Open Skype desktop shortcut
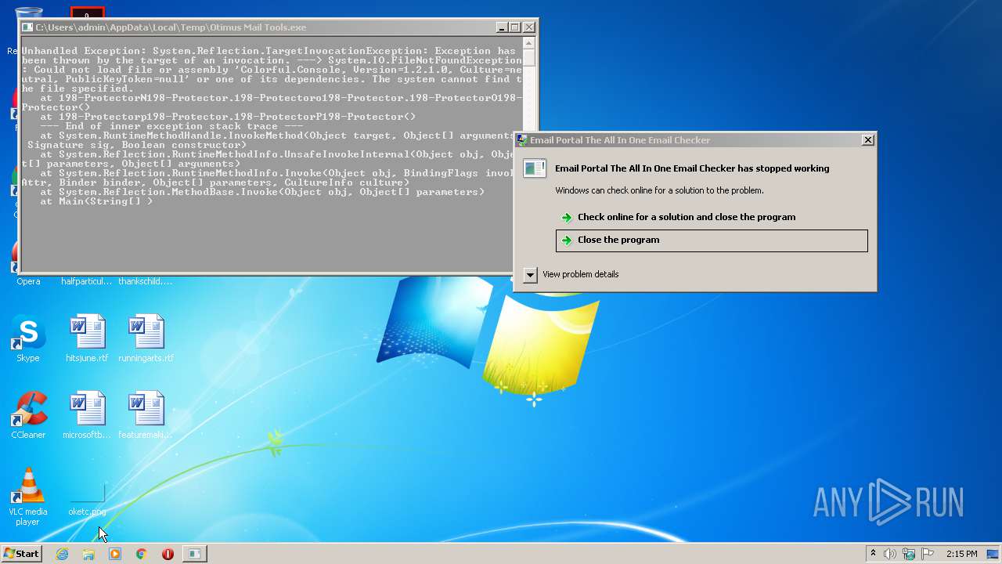The image size is (1002, 564). click(28, 339)
